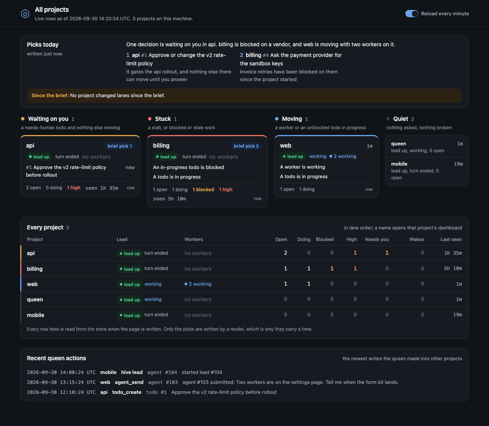Click the 'seen 5h 10m' on billing card
Screen dimensions: 489x426
point(170,199)
